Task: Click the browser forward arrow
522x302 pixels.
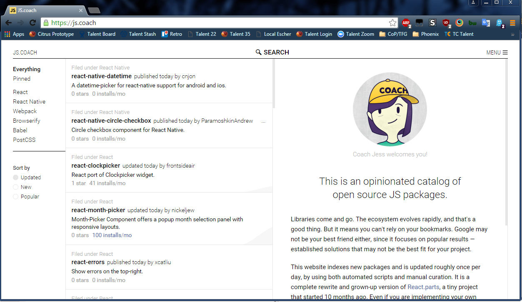Action: tap(20, 23)
